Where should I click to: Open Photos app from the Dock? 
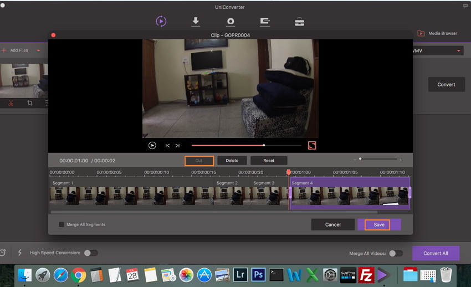click(186, 275)
